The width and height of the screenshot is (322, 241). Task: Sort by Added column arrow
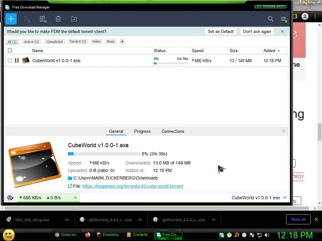coord(279,51)
